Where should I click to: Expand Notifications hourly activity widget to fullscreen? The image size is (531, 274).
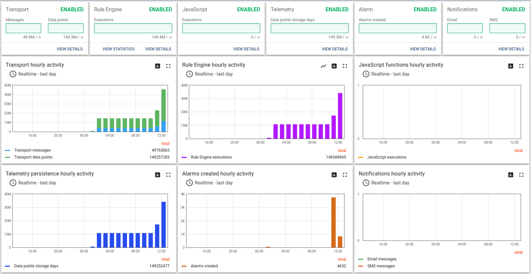pos(521,175)
